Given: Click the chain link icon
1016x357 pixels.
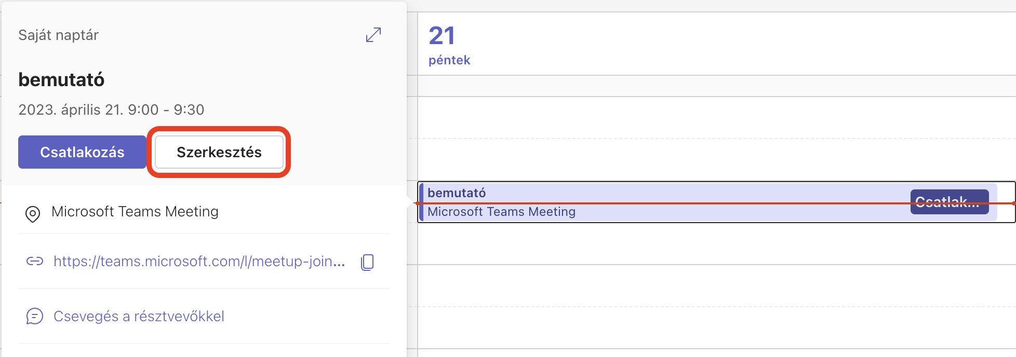Looking at the screenshot, I should pos(35,261).
